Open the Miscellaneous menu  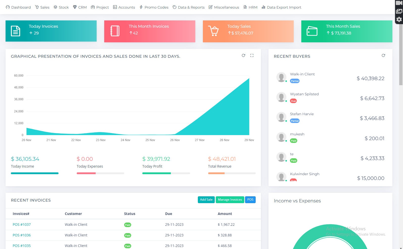(x=224, y=7)
